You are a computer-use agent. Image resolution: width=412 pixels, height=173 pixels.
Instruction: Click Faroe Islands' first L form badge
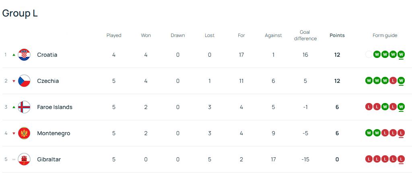[369, 107]
